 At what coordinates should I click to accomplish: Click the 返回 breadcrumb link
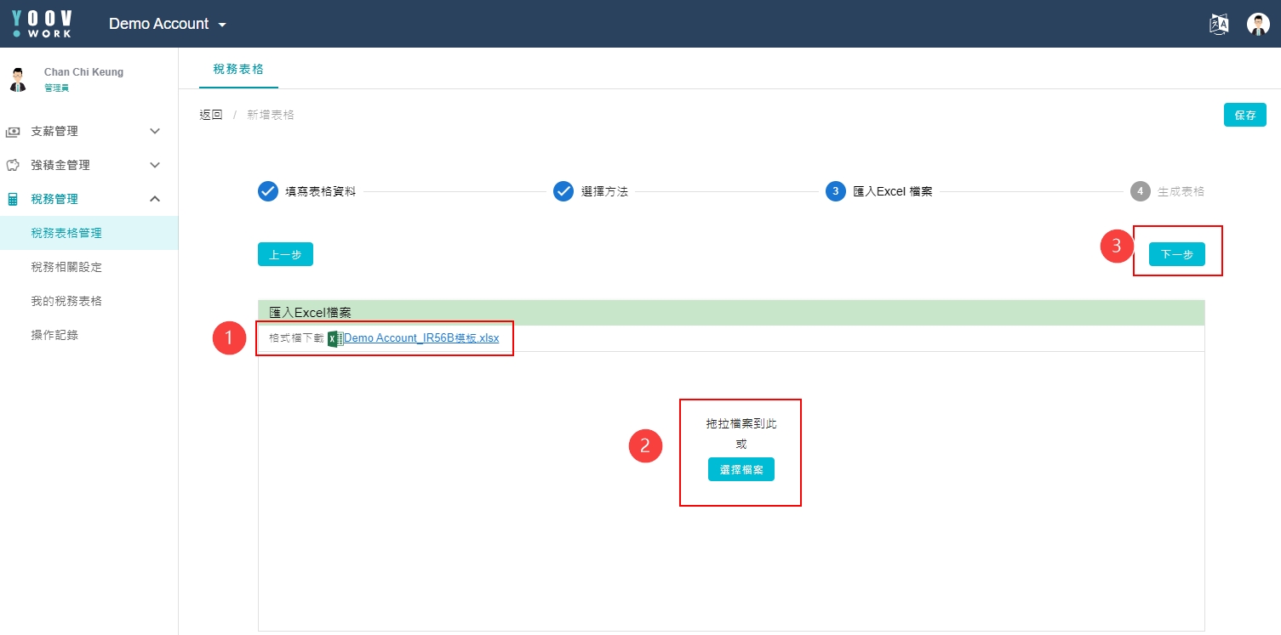click(x=210, y=115)
